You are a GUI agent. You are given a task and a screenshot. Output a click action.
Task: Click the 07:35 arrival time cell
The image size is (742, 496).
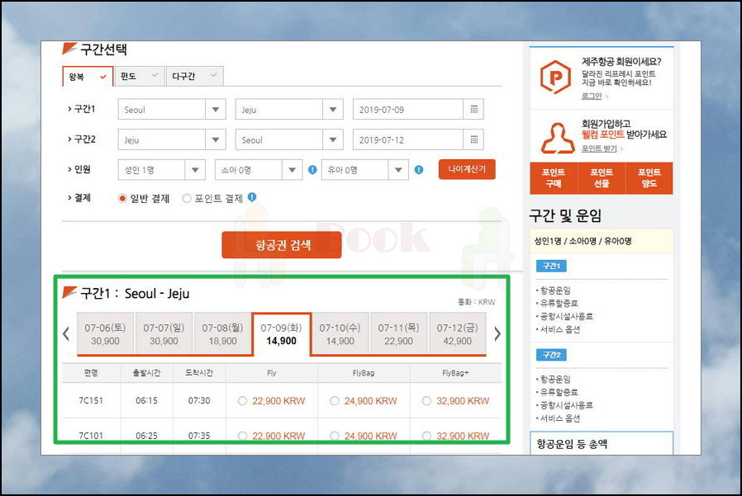click(199, 436)
